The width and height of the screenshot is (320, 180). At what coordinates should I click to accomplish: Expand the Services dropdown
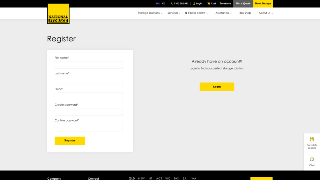coord(174,13)
